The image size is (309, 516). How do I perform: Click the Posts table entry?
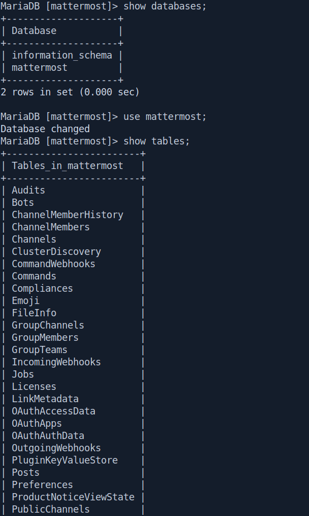[x=26, y=472]
